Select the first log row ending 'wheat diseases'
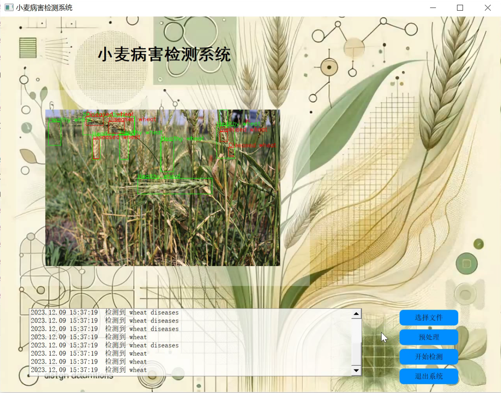501x393 pixels. click(105, 313)
